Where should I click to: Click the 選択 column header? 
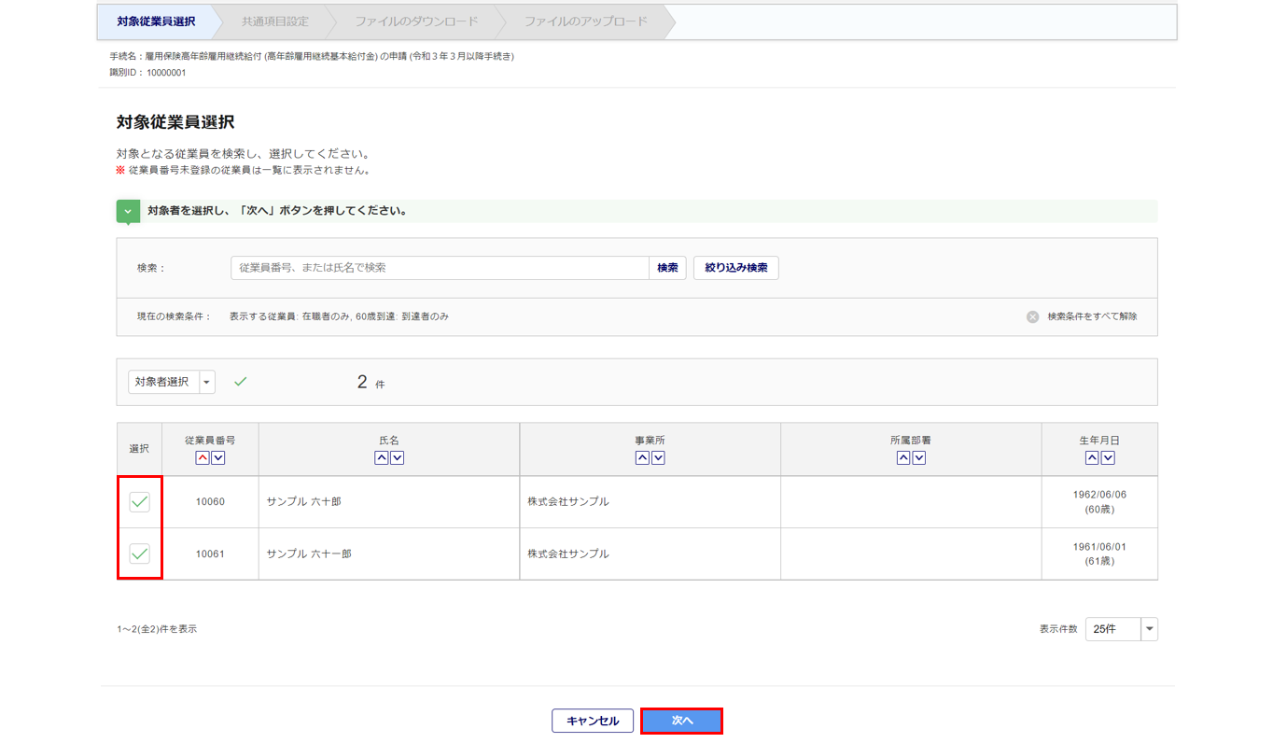pyautogui.click(x=139, y=449)
